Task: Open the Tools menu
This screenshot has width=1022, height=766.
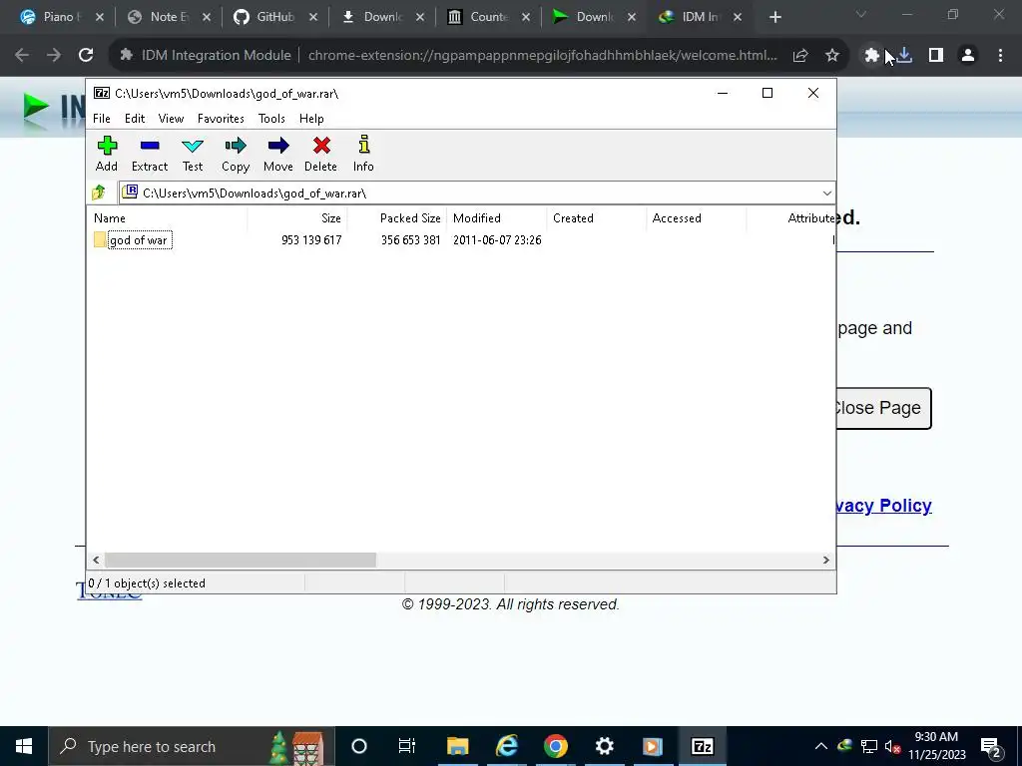Action: pyautogui.click(x=271, y=119)
